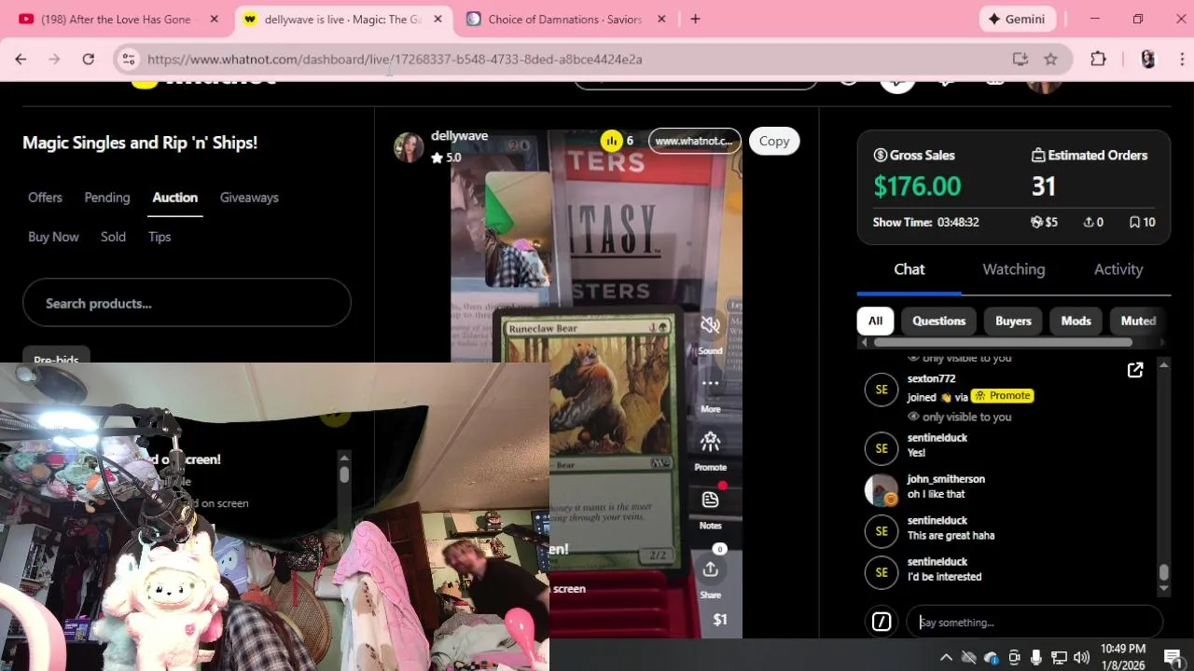
Task: Switch to the Watching tab
Action: pyautogui.click(x=1014, y=269)
